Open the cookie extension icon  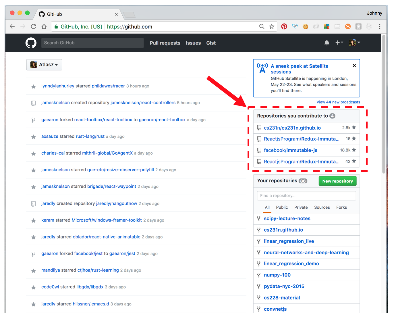(x=306, y=26)
